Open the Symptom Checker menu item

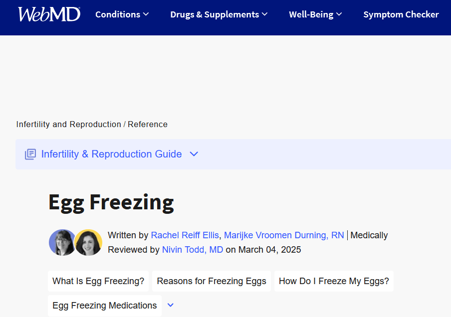(x=401, y=14)
